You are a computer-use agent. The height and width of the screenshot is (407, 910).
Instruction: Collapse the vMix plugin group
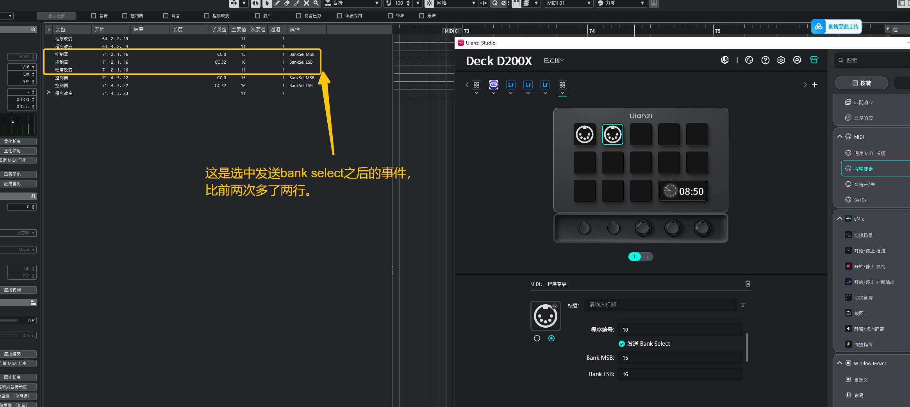(x=840, y=218)
